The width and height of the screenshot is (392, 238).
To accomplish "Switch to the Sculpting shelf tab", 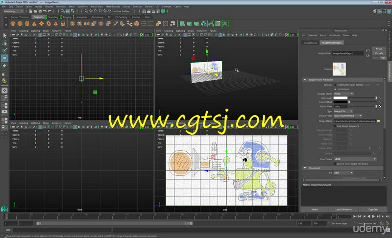I will click(53, 17).
